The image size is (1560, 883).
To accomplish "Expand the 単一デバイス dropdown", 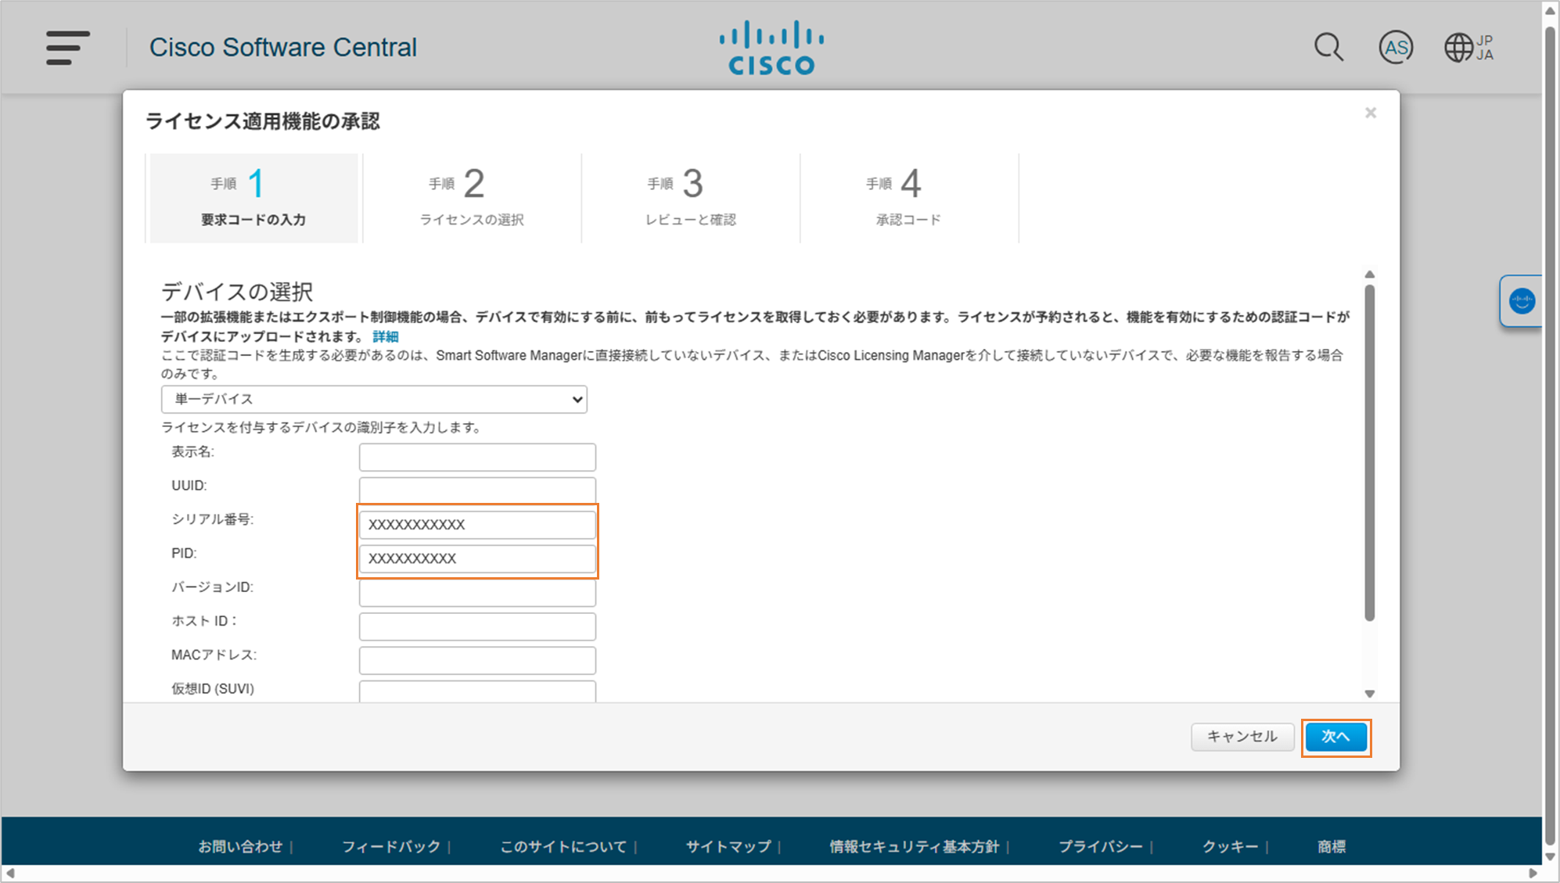I will pyautogui.click(x=374, y=399).
